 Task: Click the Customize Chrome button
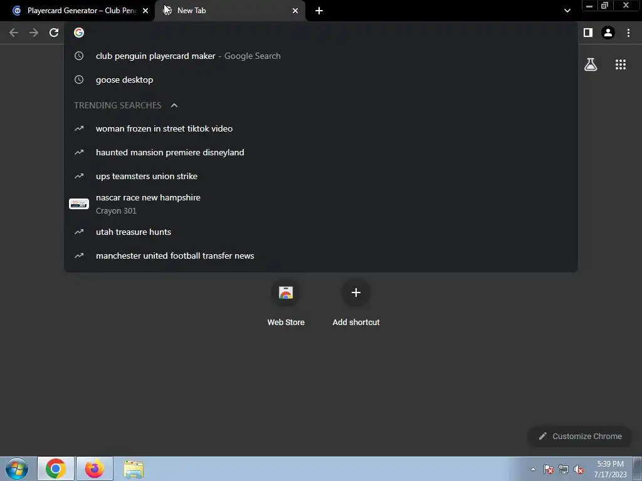coord(580,437)
